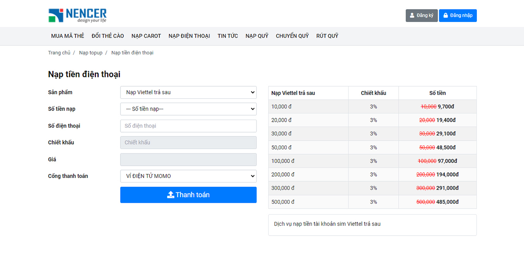Open the Sản phẩm dropdown
The image size is (524, 259).
(x=188, y=92)
